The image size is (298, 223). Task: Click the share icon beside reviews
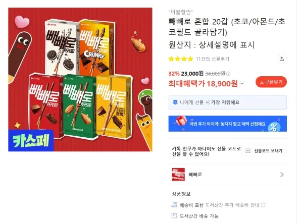coord(282,59)
